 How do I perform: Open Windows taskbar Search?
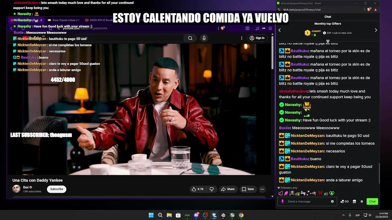click(160, 215)
